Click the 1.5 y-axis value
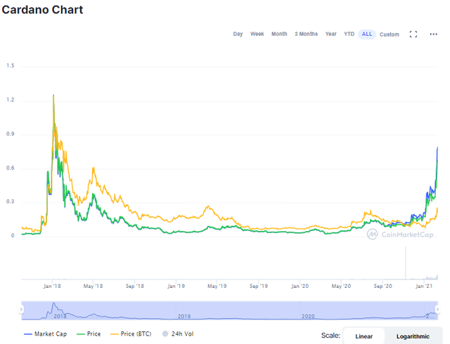The width and height of the screenshot is (450, 344). tap(11, 66)
